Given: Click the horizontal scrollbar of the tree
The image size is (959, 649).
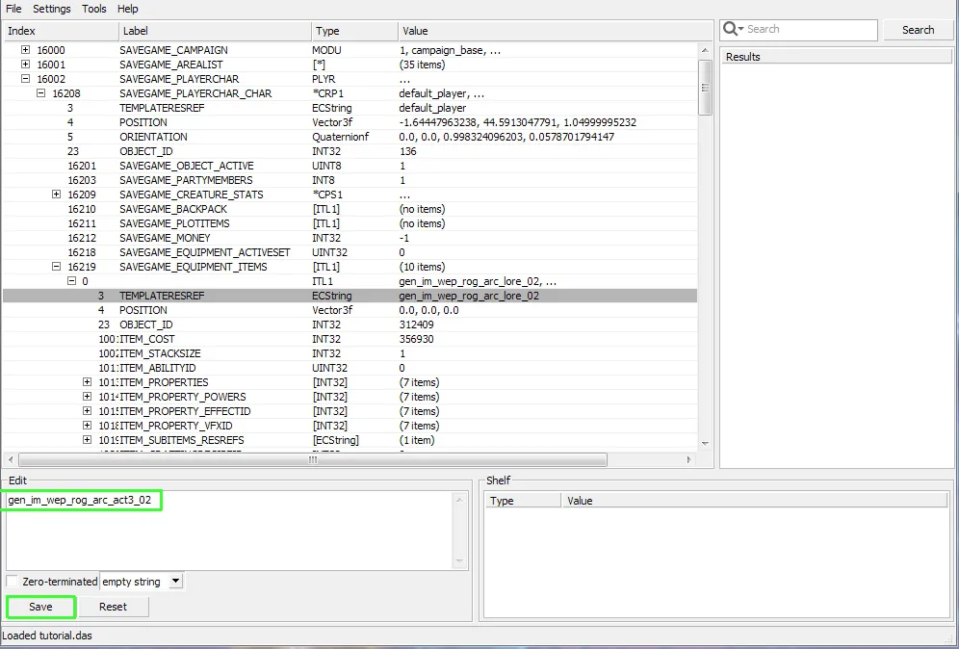Looking at the screenshot, I should 312,460.
